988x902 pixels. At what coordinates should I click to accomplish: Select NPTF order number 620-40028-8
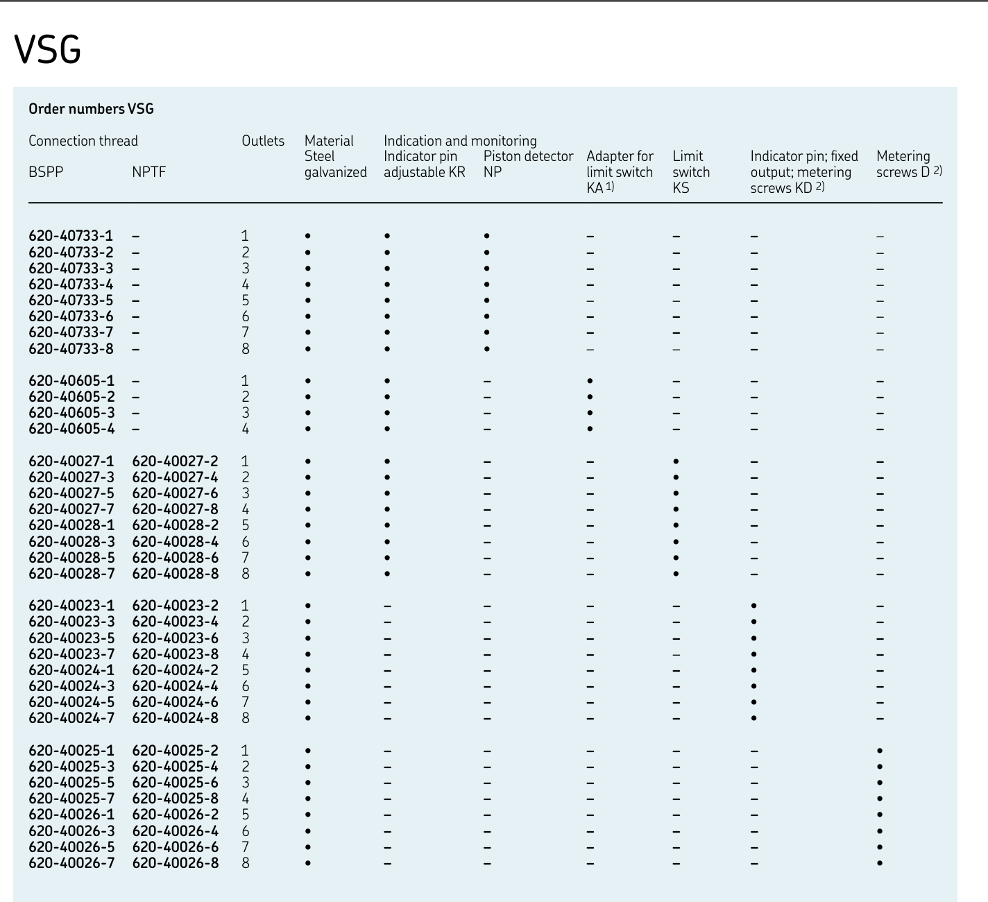pyautogui.click(x=175, y=574)
